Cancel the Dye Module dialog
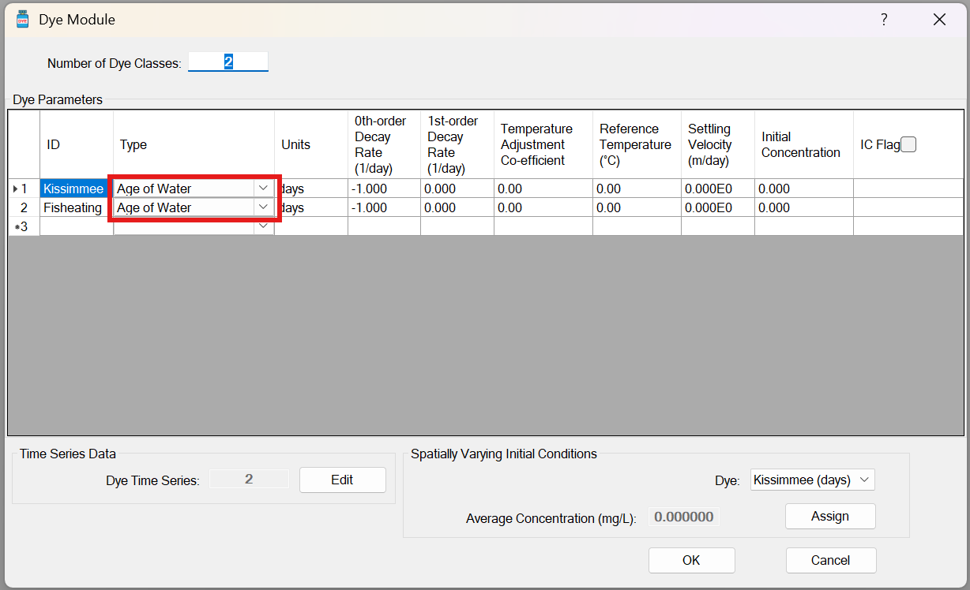 (830, 560)
